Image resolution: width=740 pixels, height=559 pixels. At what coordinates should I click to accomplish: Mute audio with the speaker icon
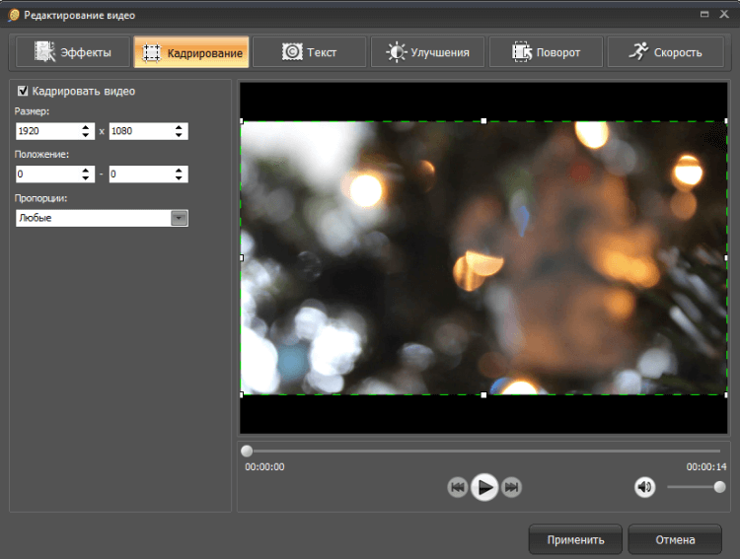tap(644, 487)
